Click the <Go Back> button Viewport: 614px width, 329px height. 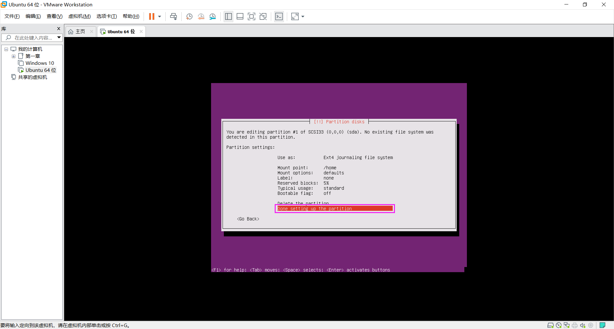[248, 219]
